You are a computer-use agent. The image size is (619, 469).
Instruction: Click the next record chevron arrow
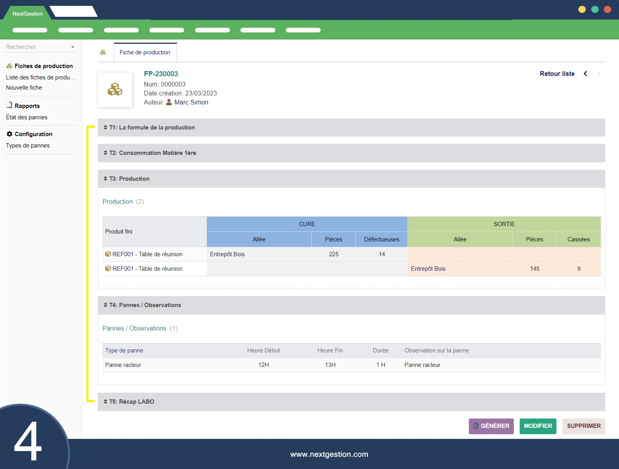[598, 74]
